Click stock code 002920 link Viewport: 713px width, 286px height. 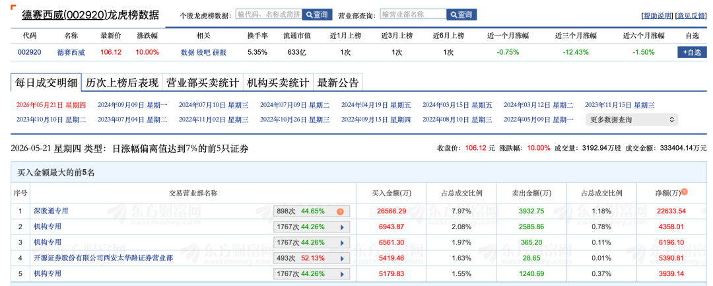tap(30, 52)
